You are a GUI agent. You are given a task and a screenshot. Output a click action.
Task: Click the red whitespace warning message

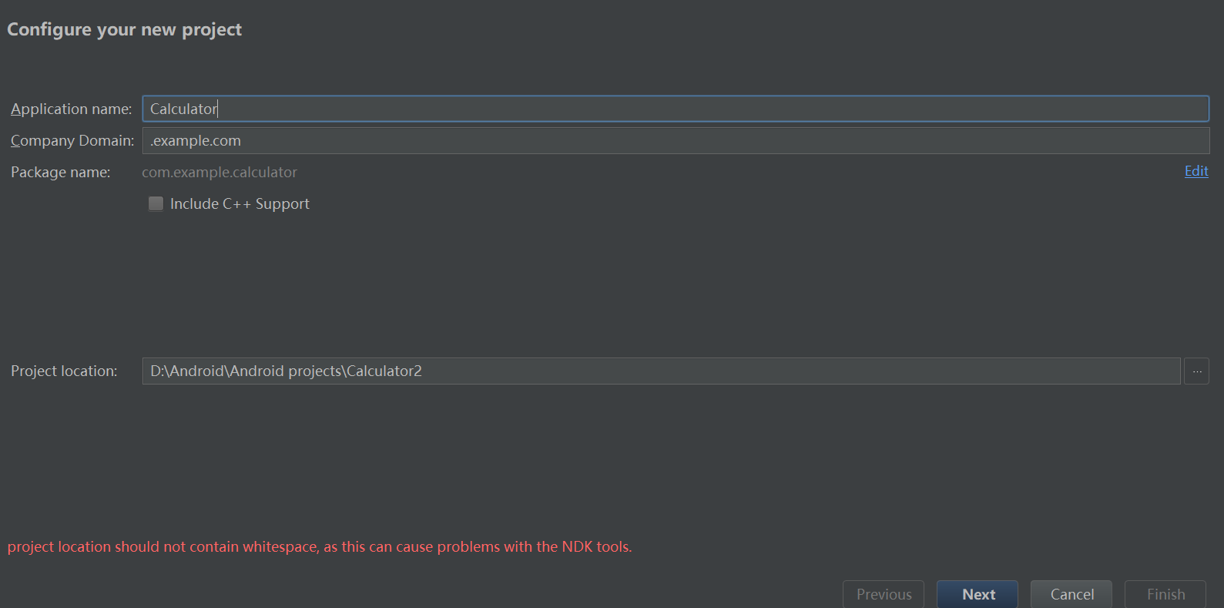point(320,547)
